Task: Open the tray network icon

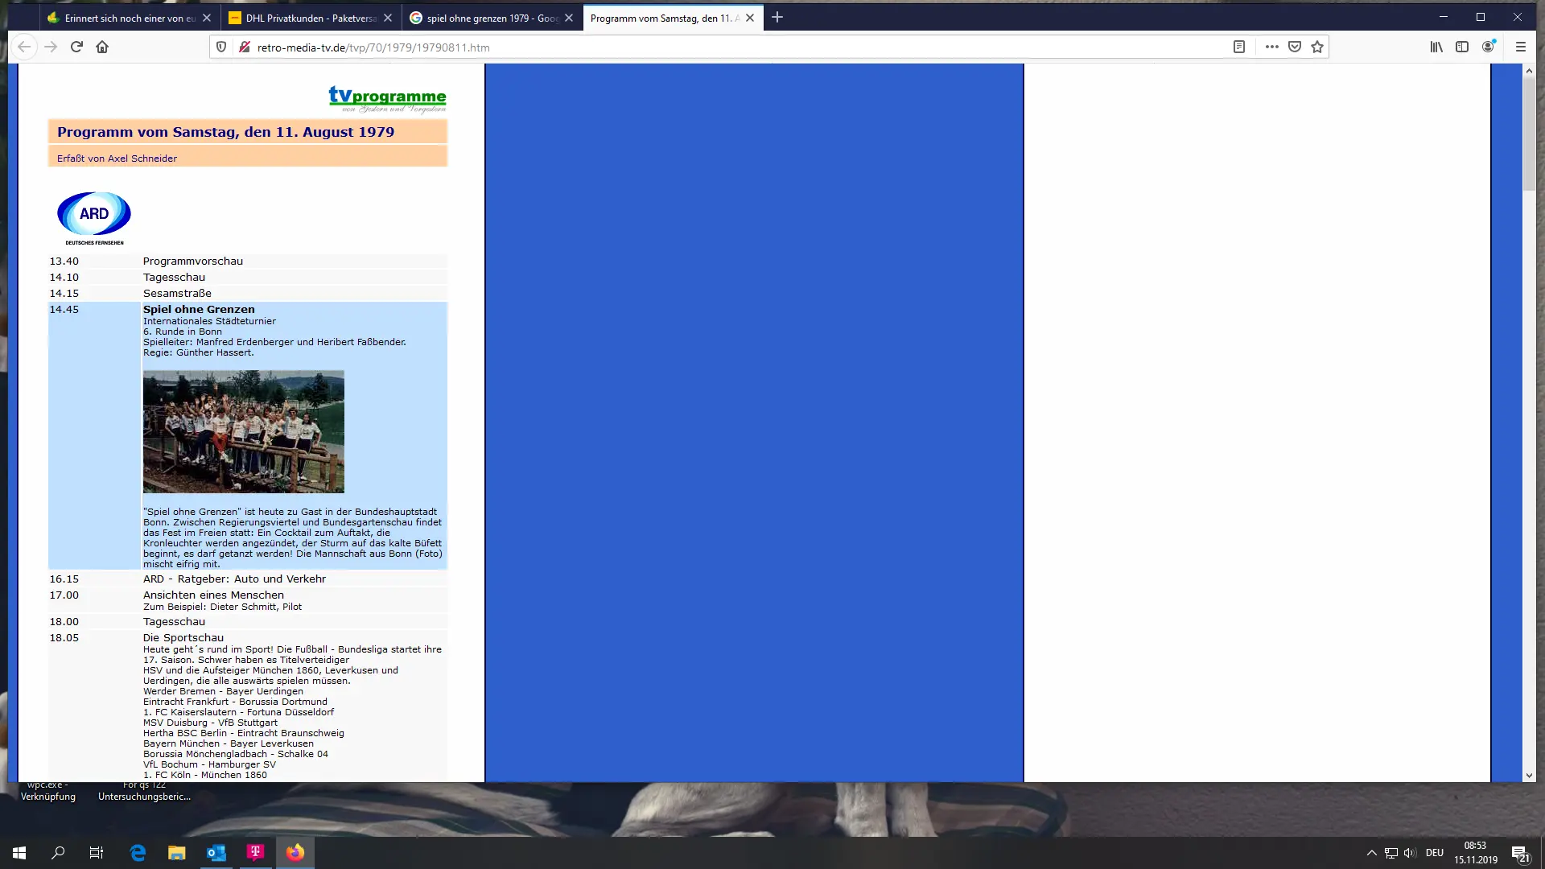Action: (x=1390, y=853)
